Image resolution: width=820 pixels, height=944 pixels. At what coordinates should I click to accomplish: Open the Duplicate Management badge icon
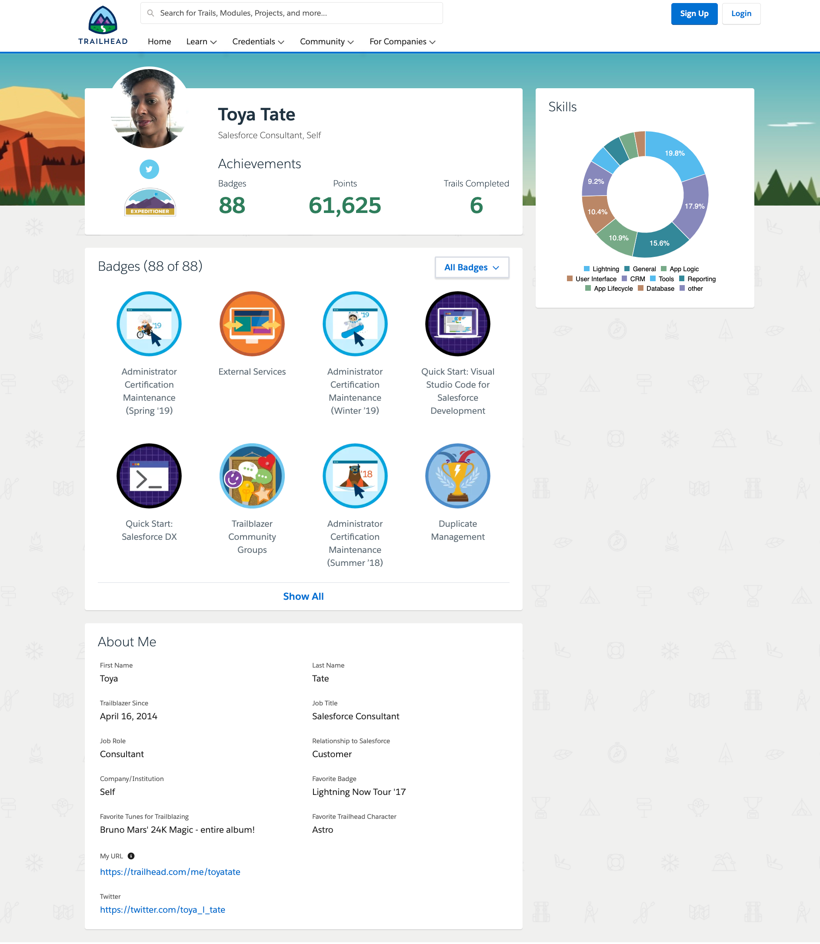click(x=457, y=475)
